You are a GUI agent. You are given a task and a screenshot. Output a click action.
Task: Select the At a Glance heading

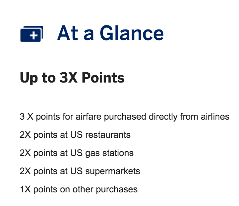pos(110,33)
